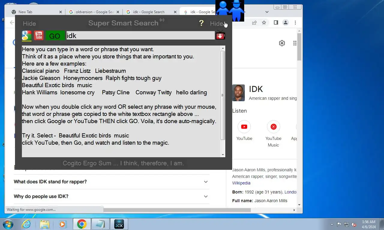This screenshot has width=384, height=230.
Task: Click 'Conway Twitty' in the example text
Action: (154, 93)
